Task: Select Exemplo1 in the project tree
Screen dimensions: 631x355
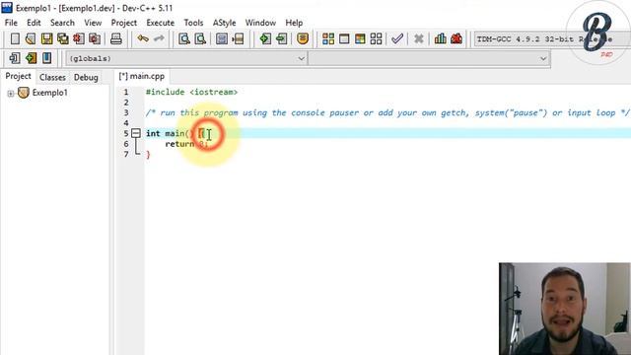Action: 50,93
